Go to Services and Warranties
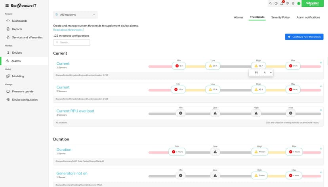Screen dimensions: 328x187 27,37
